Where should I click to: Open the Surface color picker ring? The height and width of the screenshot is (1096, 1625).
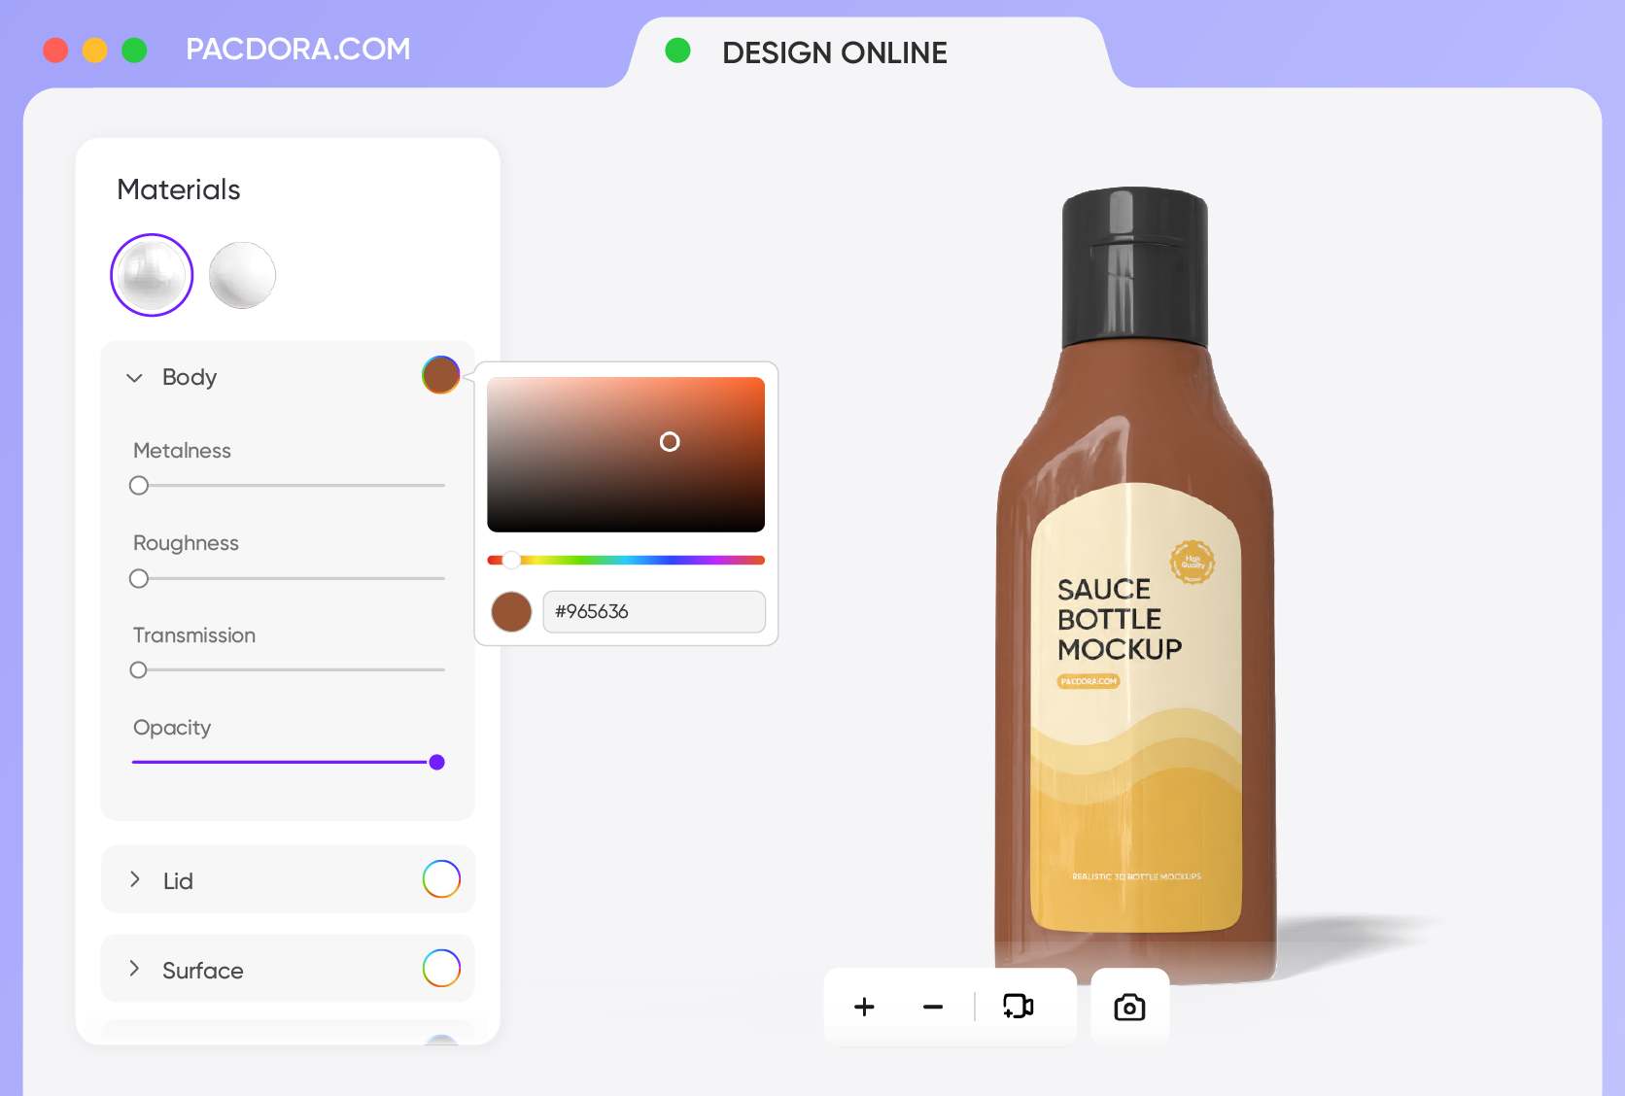[x=441, y=968]
